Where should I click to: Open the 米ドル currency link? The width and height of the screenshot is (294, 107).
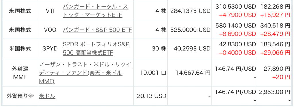click(x=47, y=96)
